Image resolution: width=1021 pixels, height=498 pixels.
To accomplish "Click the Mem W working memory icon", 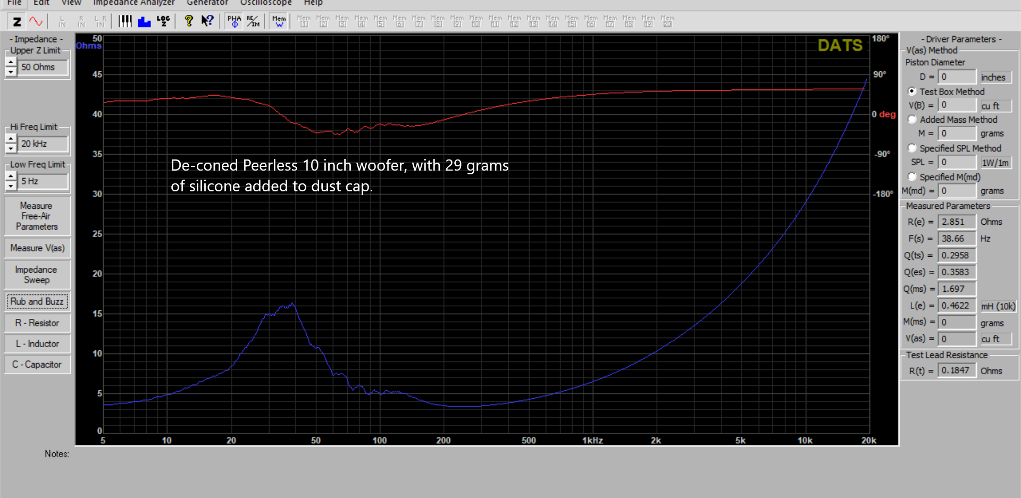I will [279, 22].
